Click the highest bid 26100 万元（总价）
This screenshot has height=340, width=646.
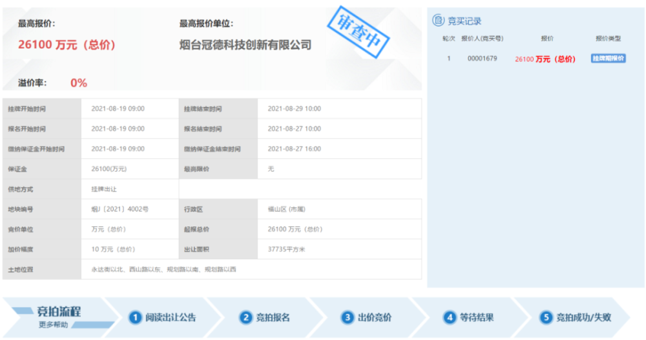coord(67,45)
